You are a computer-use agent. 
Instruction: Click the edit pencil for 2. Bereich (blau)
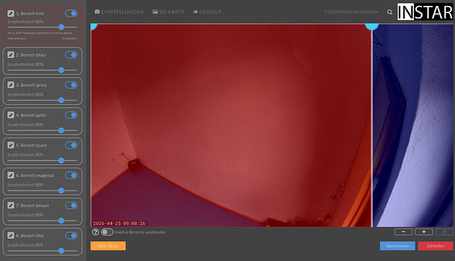tap(11, 55)
